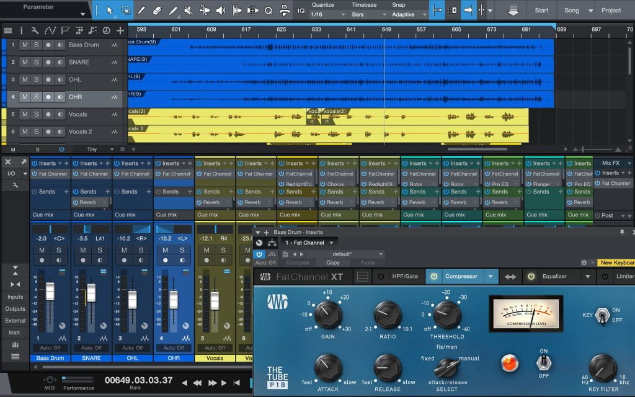
Task: Open the mixer console wrench options
Action: pos(16,185)
